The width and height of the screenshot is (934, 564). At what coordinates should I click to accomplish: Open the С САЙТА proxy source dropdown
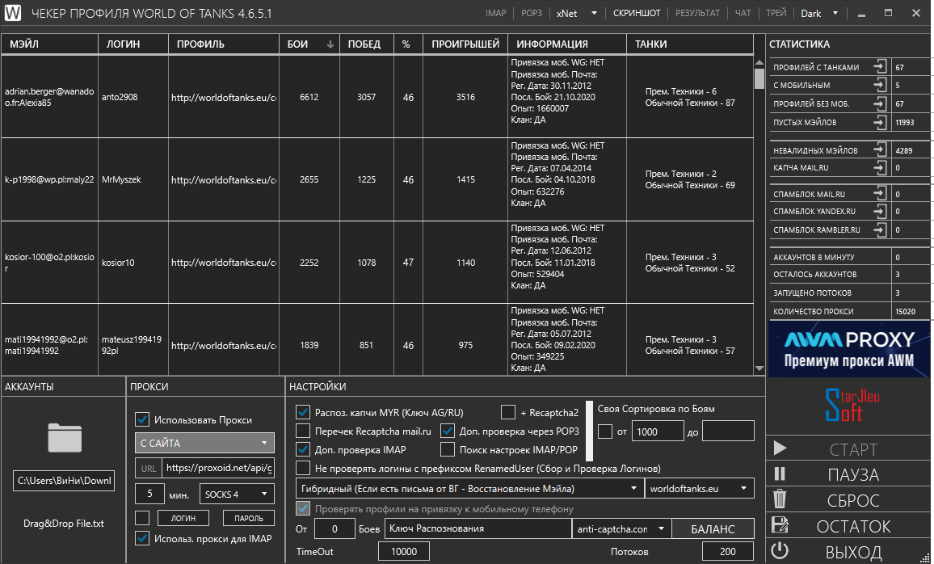coord(204,443)
